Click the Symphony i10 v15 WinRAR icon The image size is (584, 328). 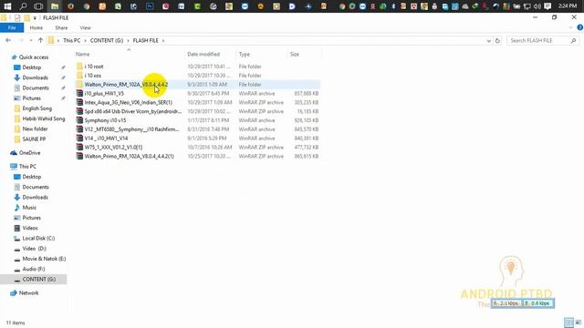(79, 120)
